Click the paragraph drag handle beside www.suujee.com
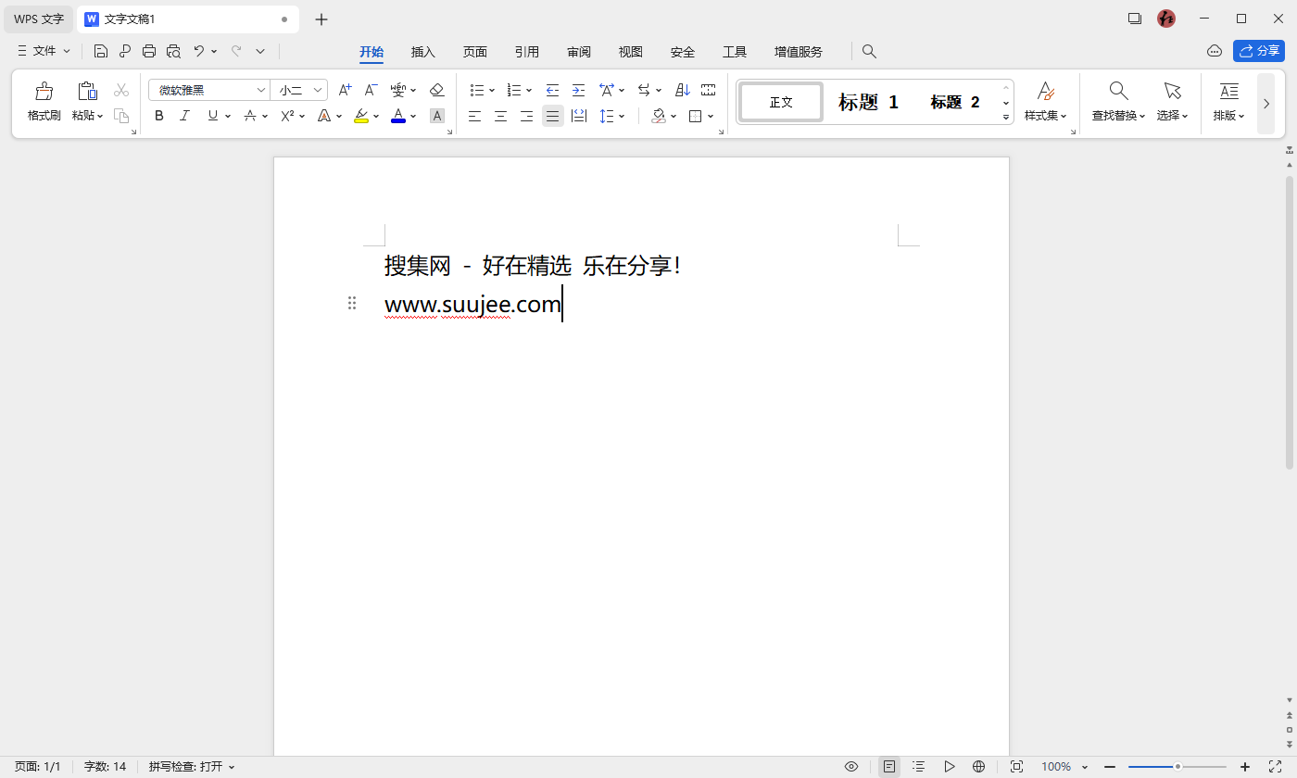 (352, 303)
